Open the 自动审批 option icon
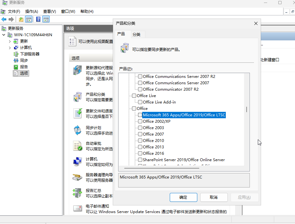The width and height of the screenshot is (295, 224). (78, 146)
